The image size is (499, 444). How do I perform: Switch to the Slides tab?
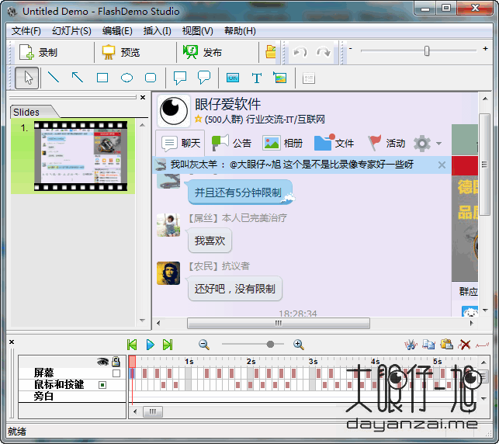click(x=32, y=112)
